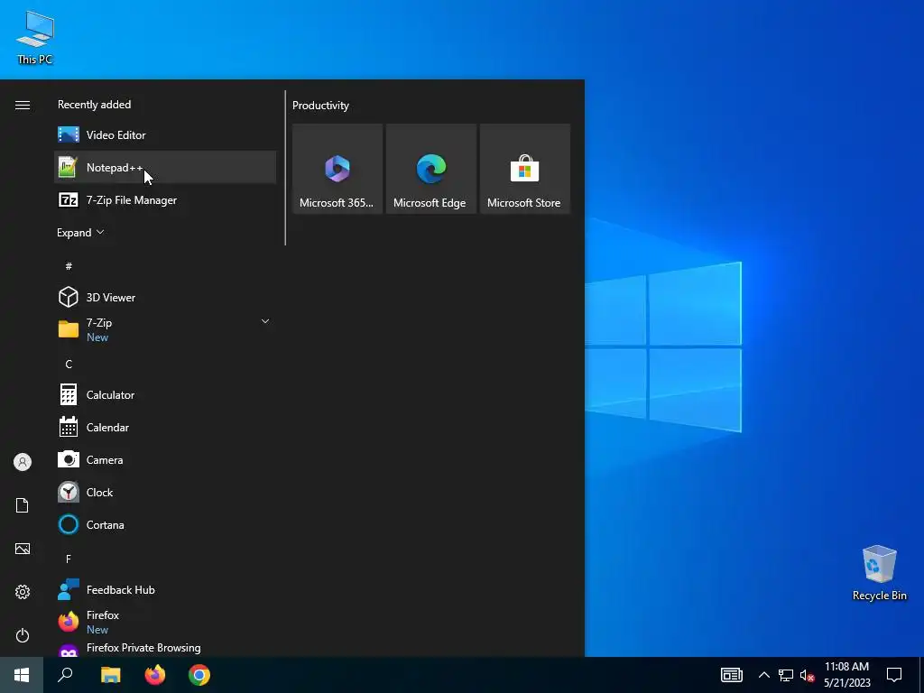Viewport: 924px width, 693px height.
Task: Click the Recently added heading
Action: pyautogui.click(x=94, y=105)
